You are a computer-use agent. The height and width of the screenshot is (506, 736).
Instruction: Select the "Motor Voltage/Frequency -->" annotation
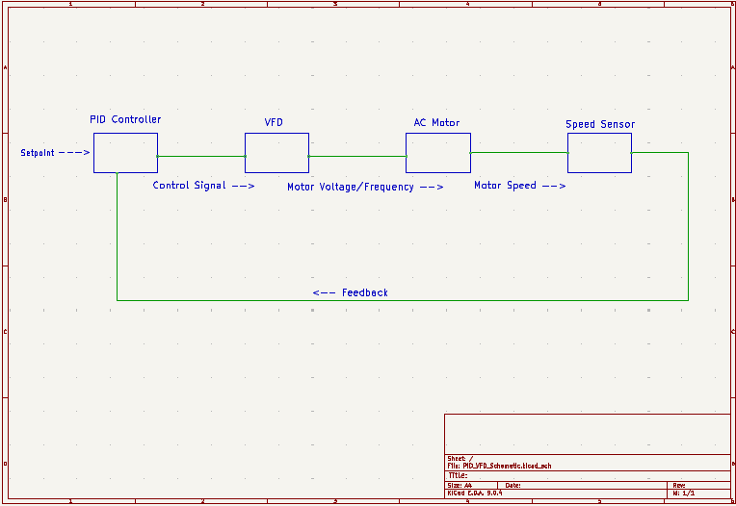tap(365, 187)
